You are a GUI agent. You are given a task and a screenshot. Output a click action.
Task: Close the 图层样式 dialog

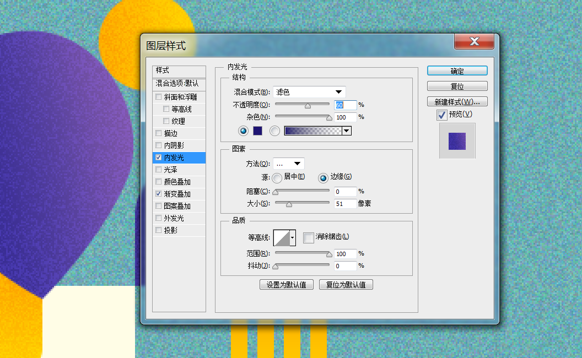tap(474, 41)
